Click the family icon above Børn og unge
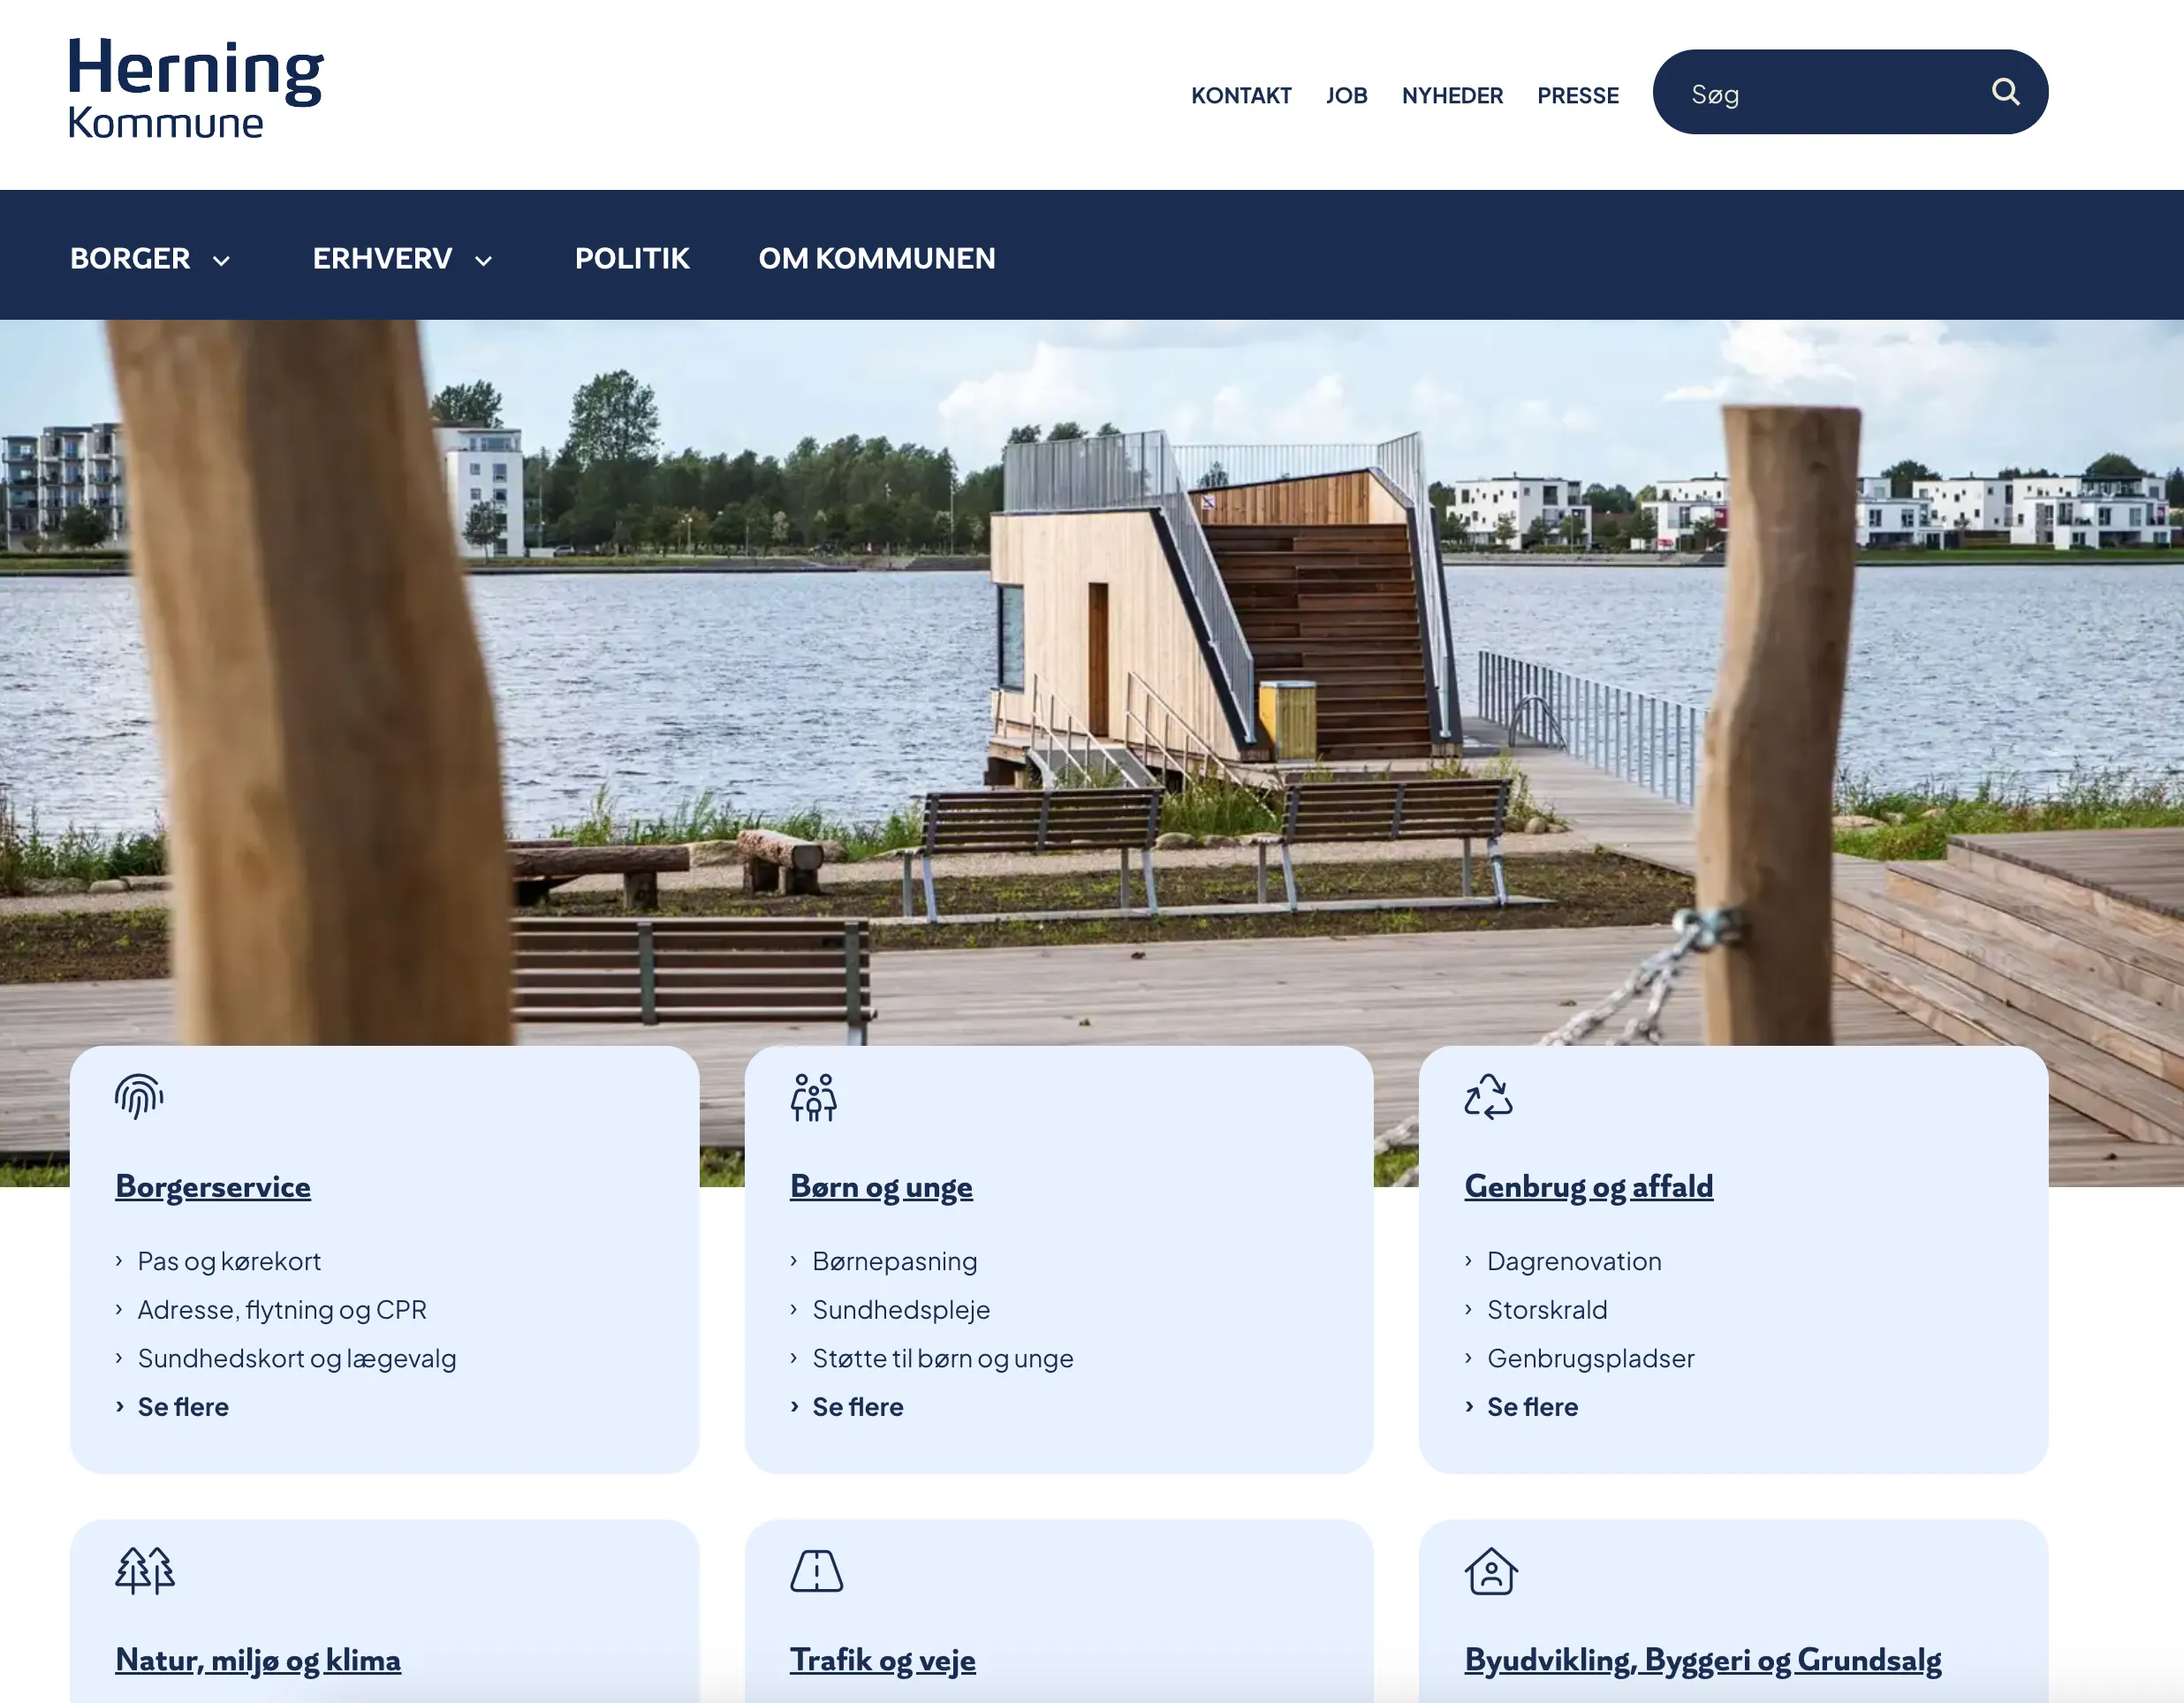Viewport: 2184px width, 1703px height. pyautogui.click(x=814, y=1097)
